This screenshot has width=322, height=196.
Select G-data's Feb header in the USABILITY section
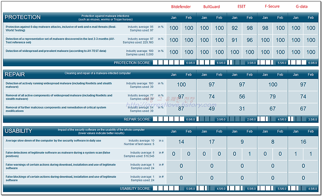[x=311, y=131]
